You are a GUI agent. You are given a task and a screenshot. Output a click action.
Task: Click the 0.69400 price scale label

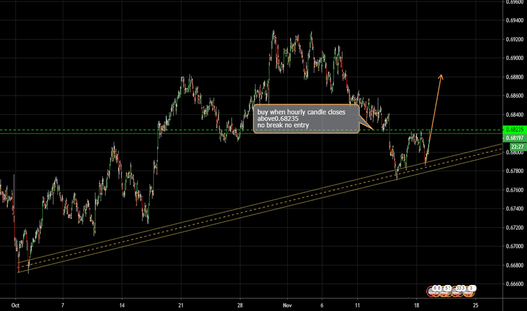click(514, 20)
